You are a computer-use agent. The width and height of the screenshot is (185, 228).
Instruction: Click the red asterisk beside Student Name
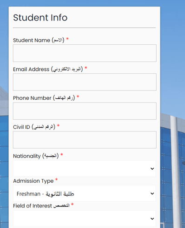click(x=67, y=39)
